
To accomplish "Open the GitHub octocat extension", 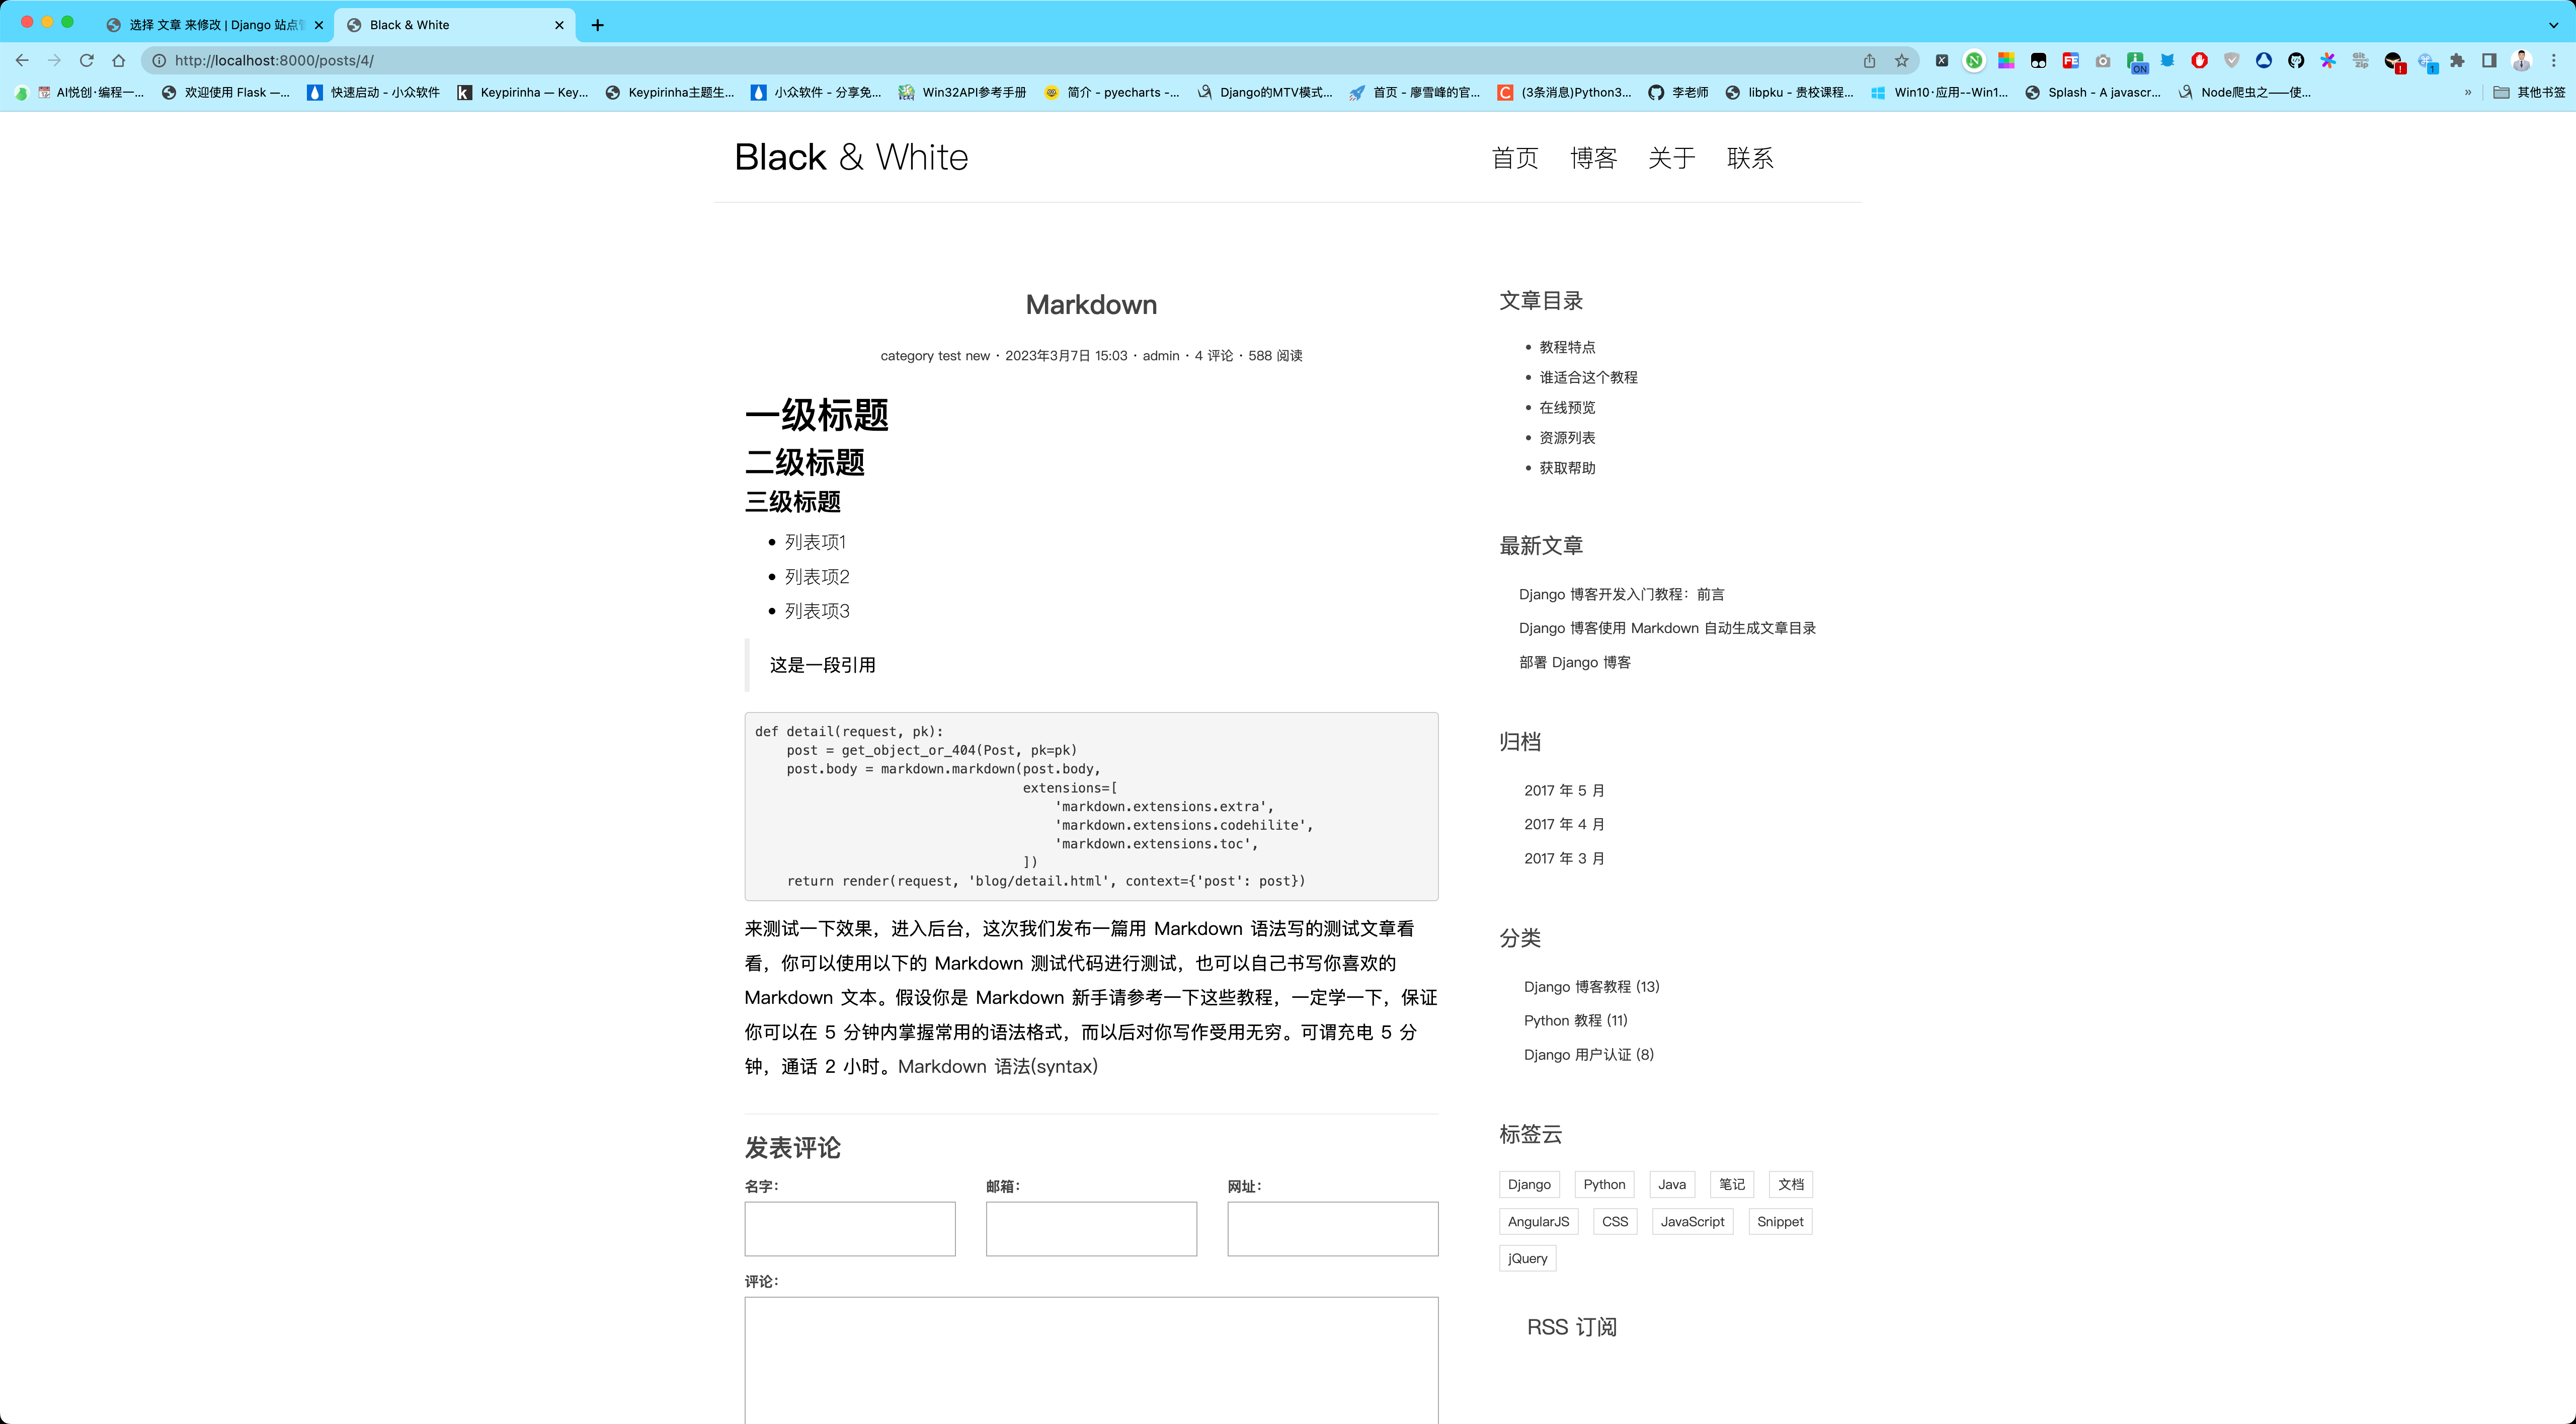I will click(x=2296, y=60).
